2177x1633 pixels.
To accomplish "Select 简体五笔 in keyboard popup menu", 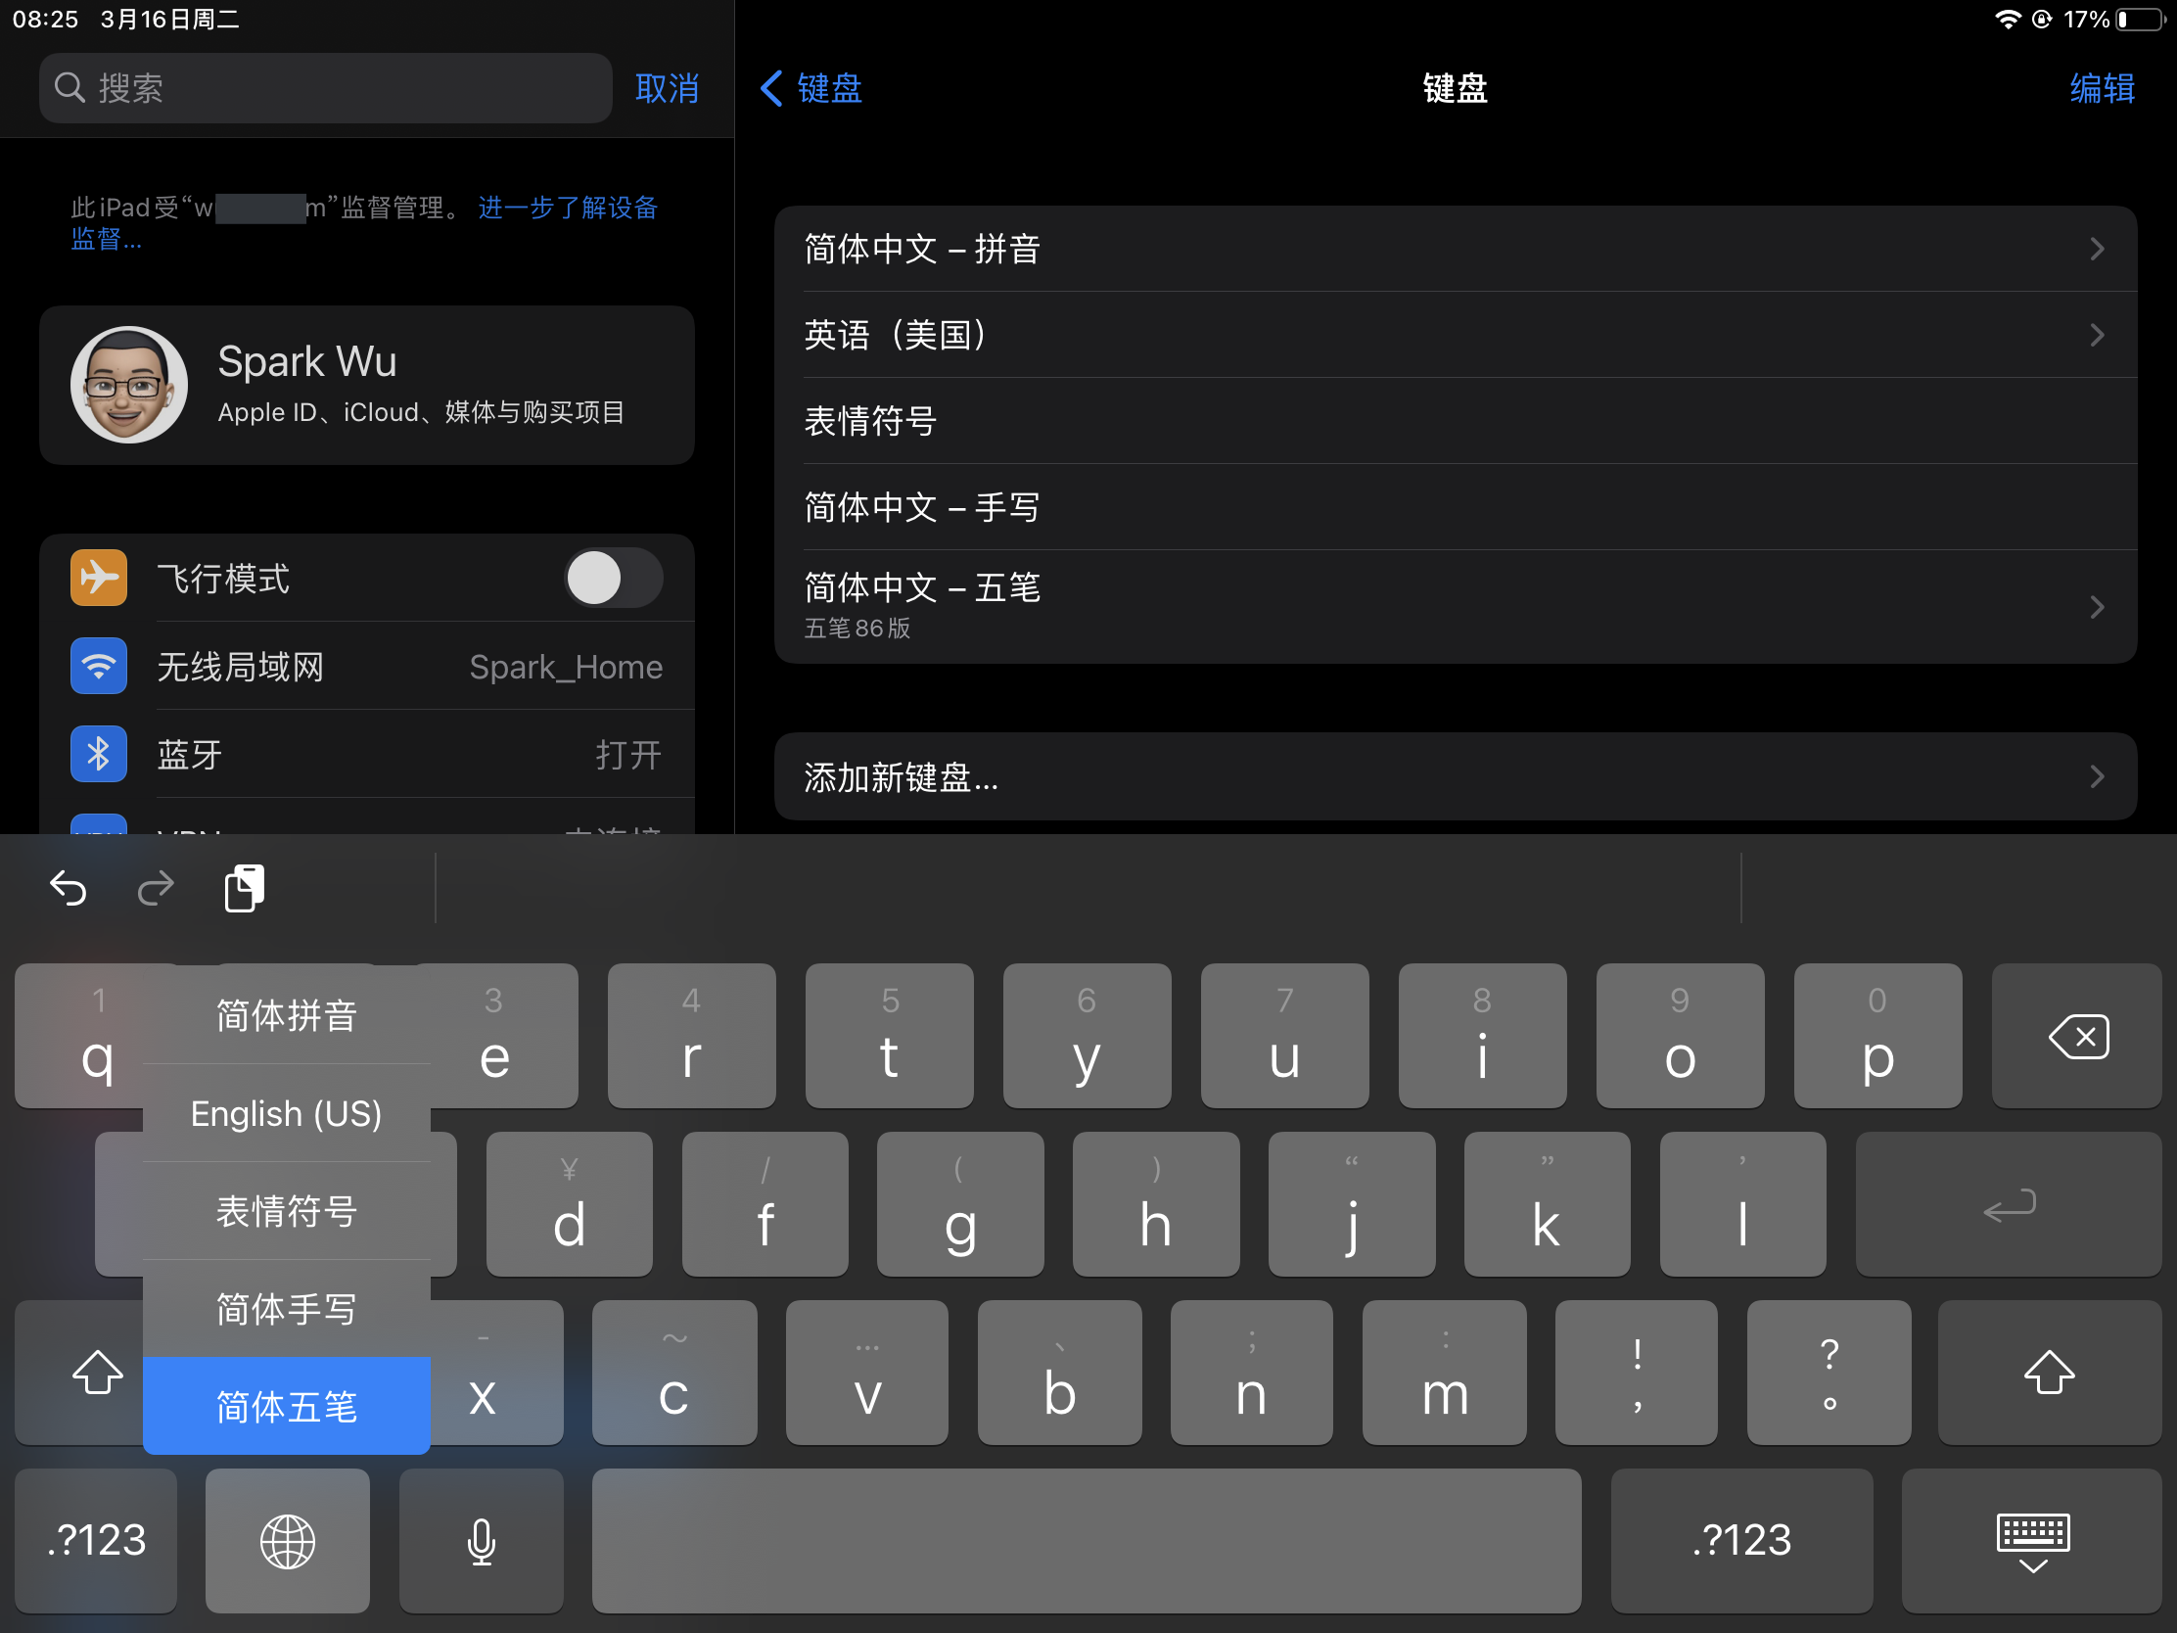I will (287, 1406).
